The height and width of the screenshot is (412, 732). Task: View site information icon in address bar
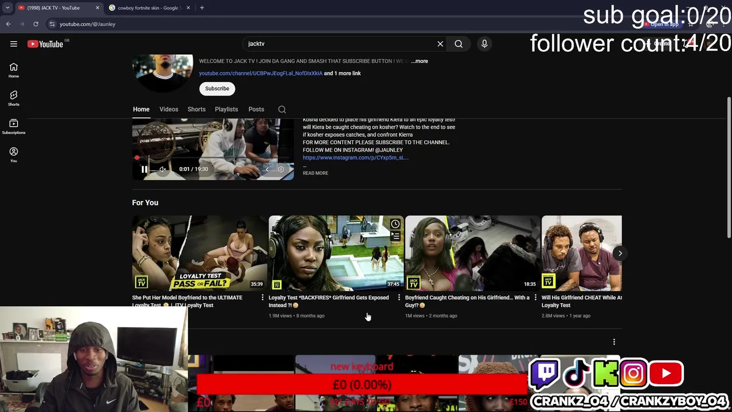pyautogui.click(x=52, y=24)
